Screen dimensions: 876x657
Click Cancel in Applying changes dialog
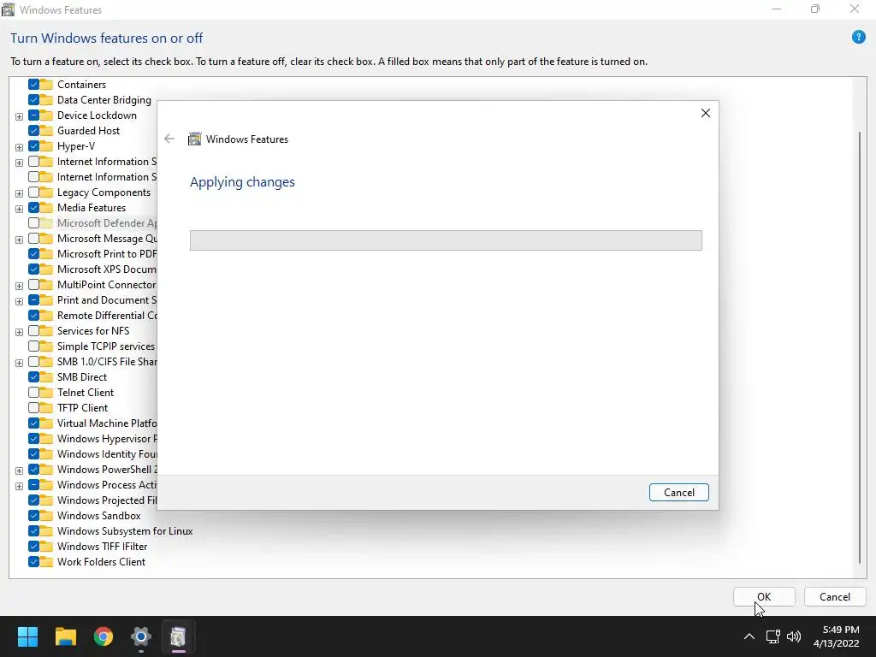tap(678, 492)
